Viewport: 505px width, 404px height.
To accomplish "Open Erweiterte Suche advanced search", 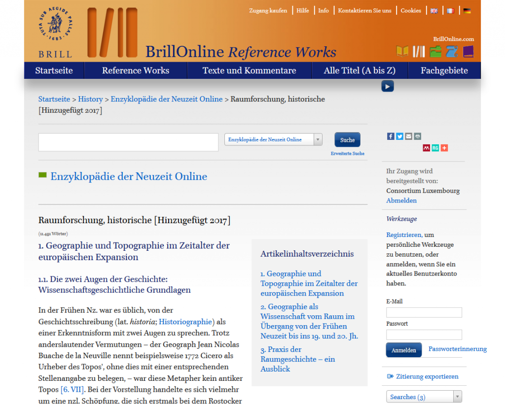I will [x=348, y=153].
